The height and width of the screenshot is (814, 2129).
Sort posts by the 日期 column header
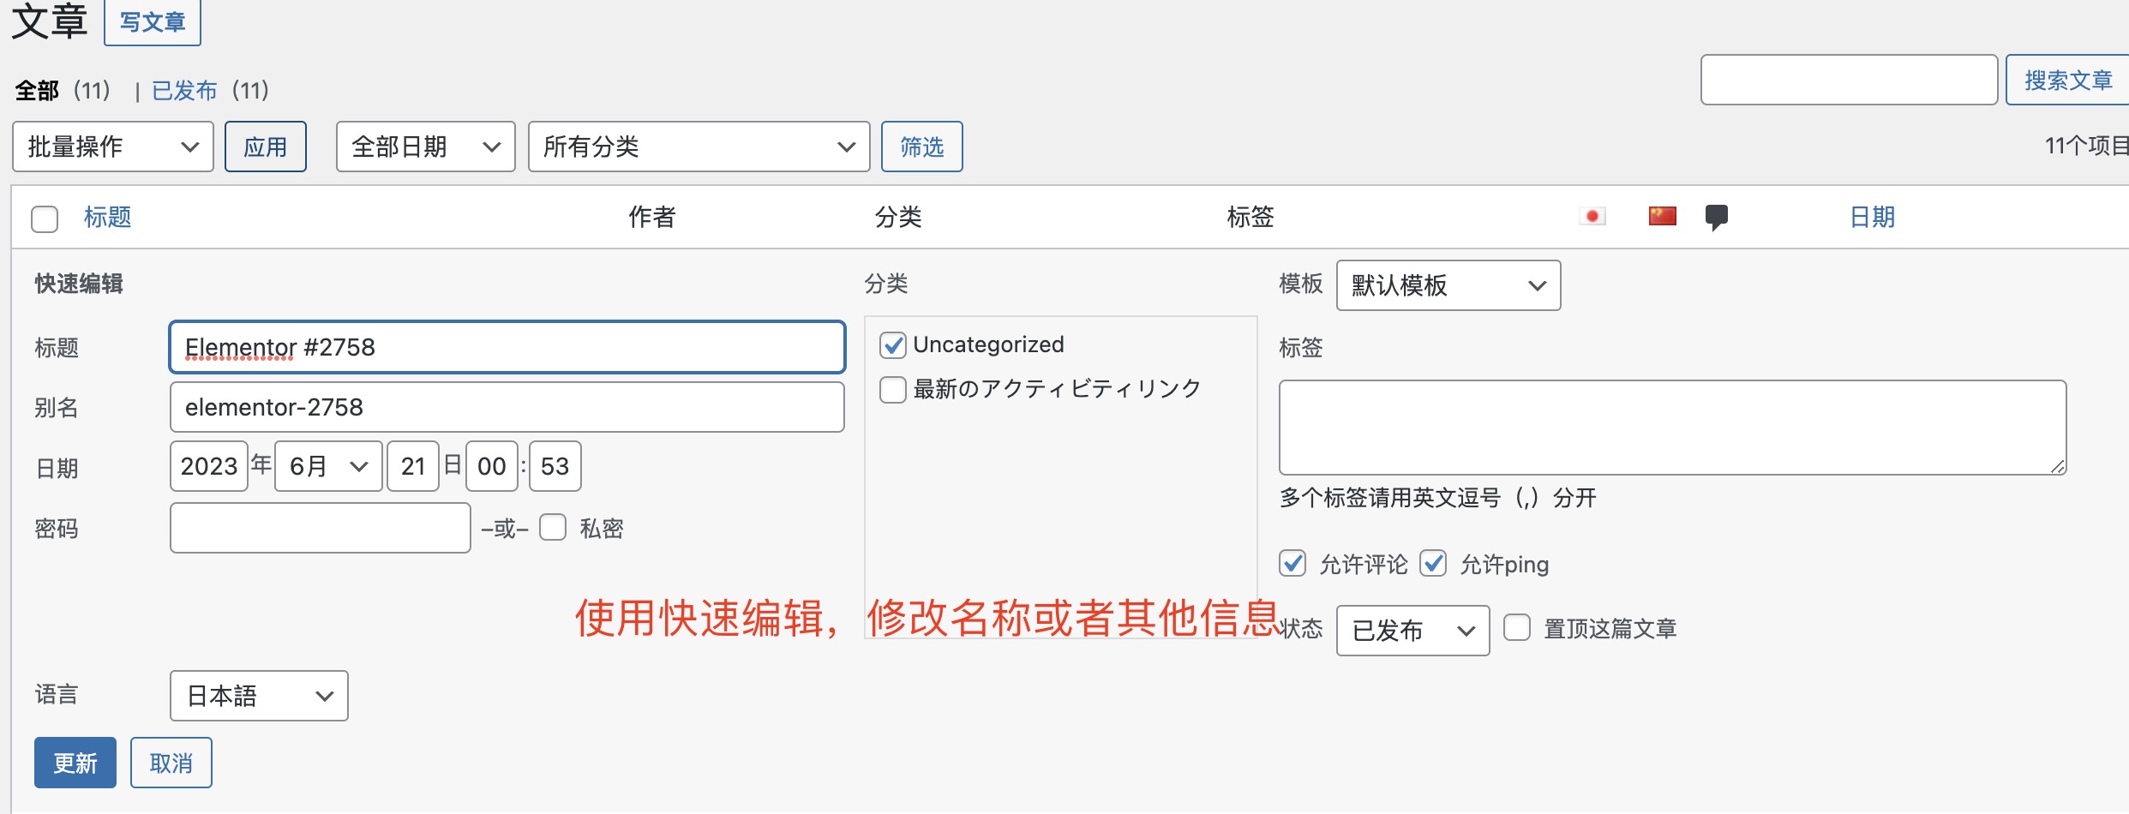[1872, 217]
